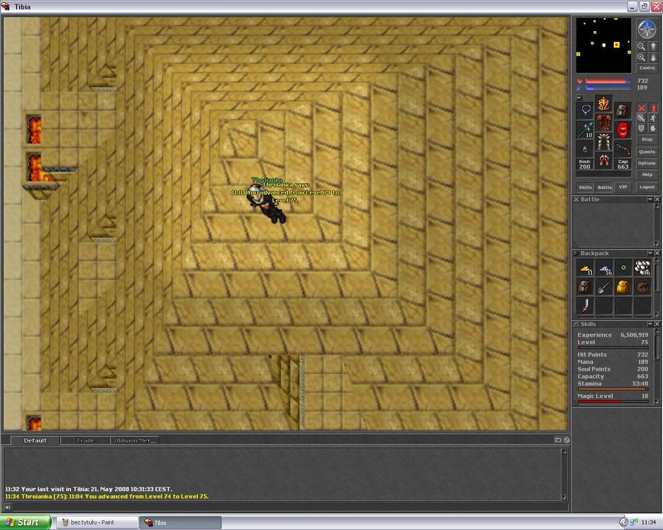Open the Windows Start menu
Image resolution: width=663 pixels, height=530 pixels.
pyautogui.click(x=26, y=522)
